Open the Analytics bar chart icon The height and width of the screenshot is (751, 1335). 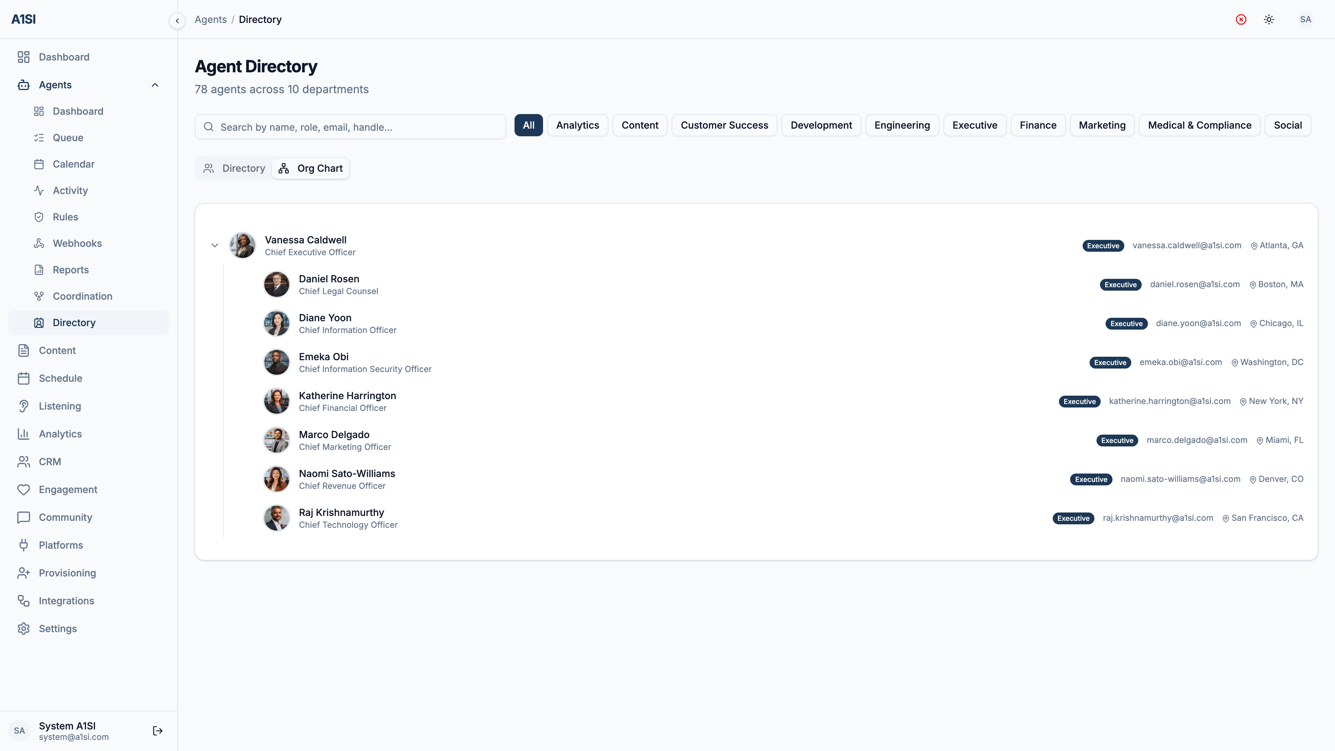tap(23, 434)
